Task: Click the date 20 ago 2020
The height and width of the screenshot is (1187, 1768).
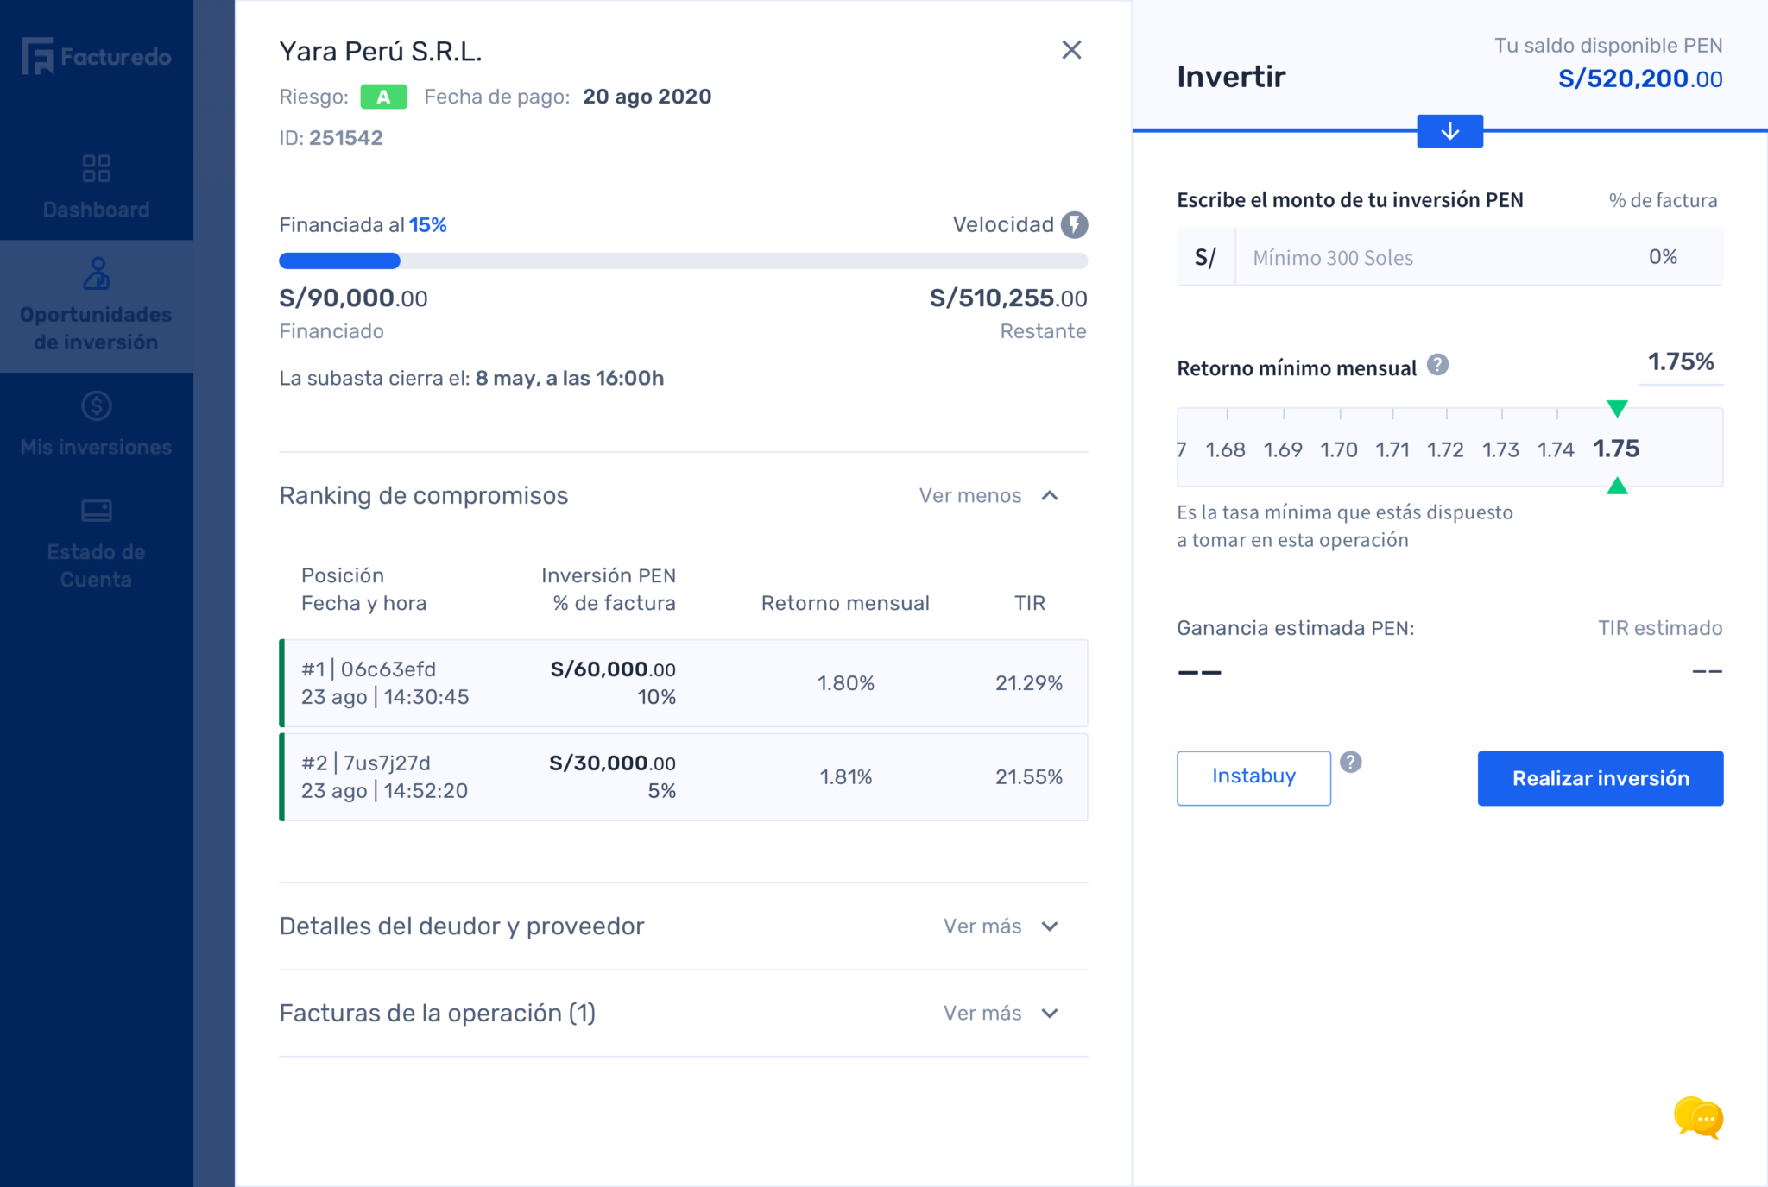Action: coord(647,97)
